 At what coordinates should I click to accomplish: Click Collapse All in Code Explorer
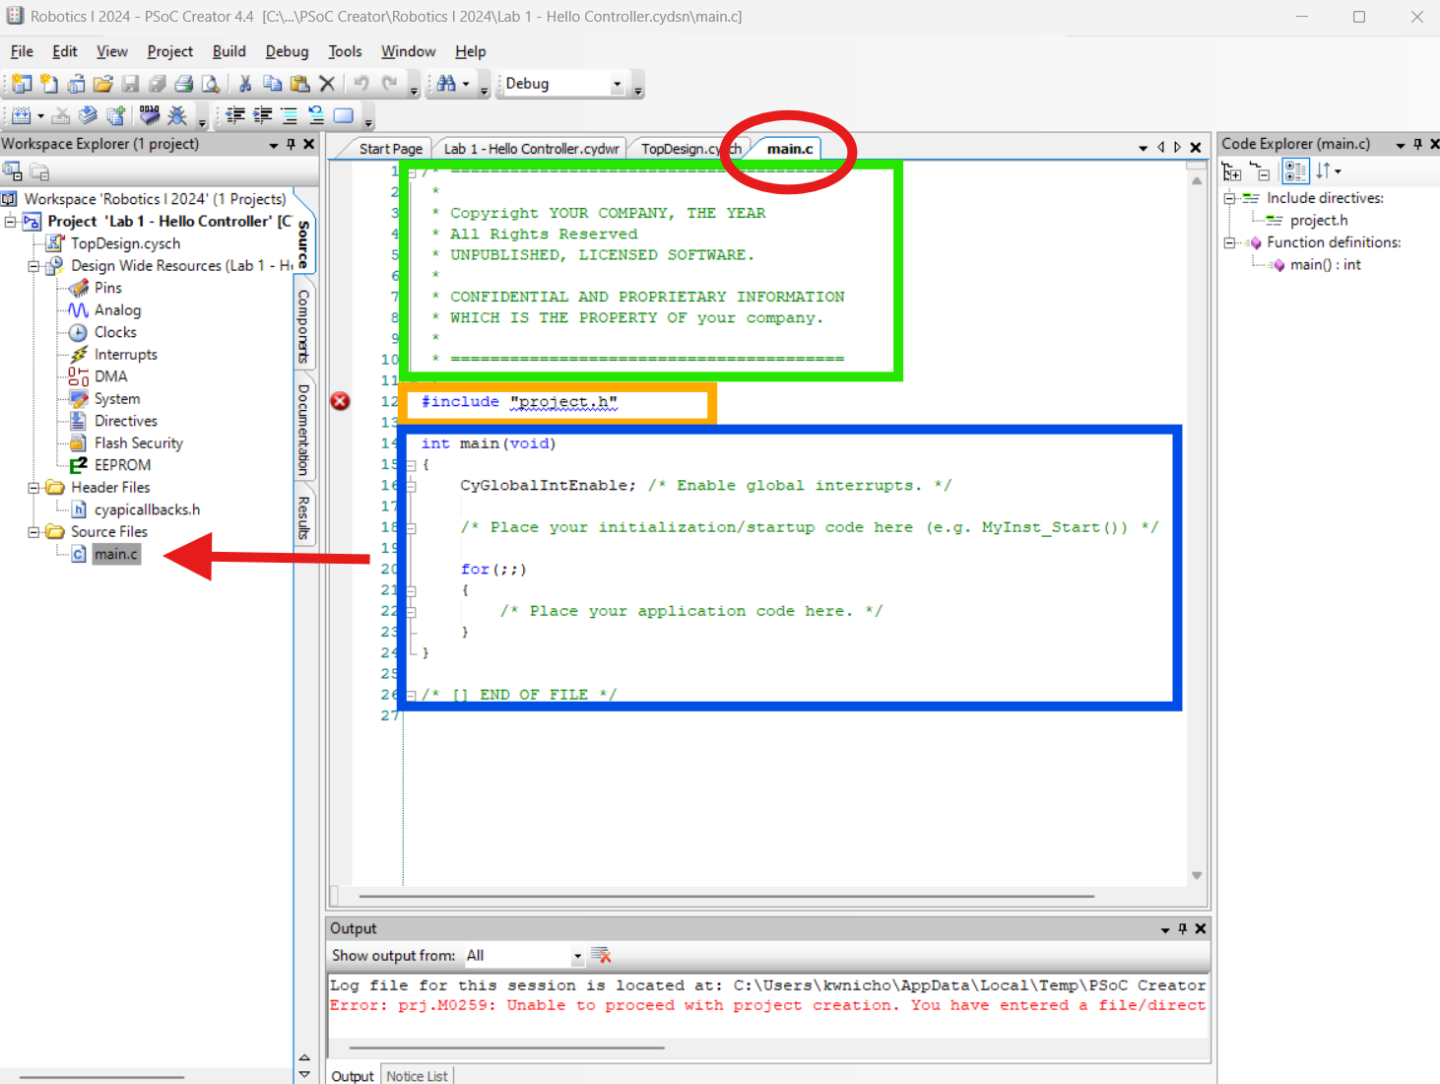[x=1260, y=171]
